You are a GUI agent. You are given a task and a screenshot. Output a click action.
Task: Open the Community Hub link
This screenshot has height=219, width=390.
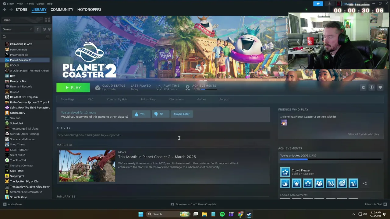(117, 99)
